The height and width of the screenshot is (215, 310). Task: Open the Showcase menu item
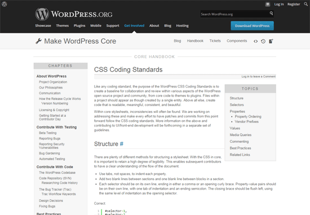(43, 25)
